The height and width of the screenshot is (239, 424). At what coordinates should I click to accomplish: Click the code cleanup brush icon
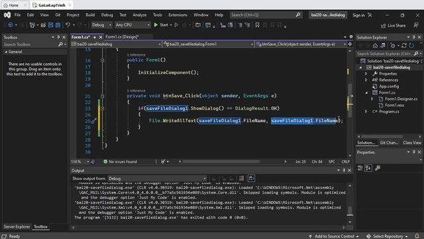pyautogui.click(x=163, y=161)
